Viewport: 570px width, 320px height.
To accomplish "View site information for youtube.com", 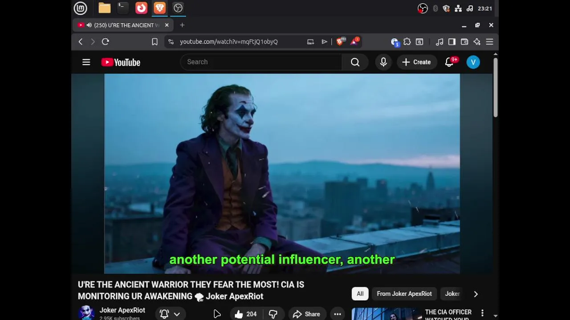I will point(171,42).
